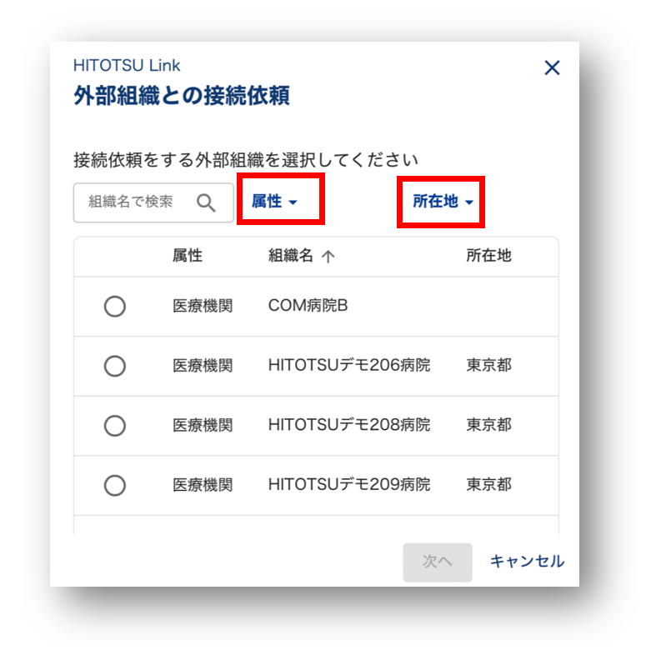Click the COM病院B organization name
Viewport: 661px width, 665px height.
coord(308,305)
